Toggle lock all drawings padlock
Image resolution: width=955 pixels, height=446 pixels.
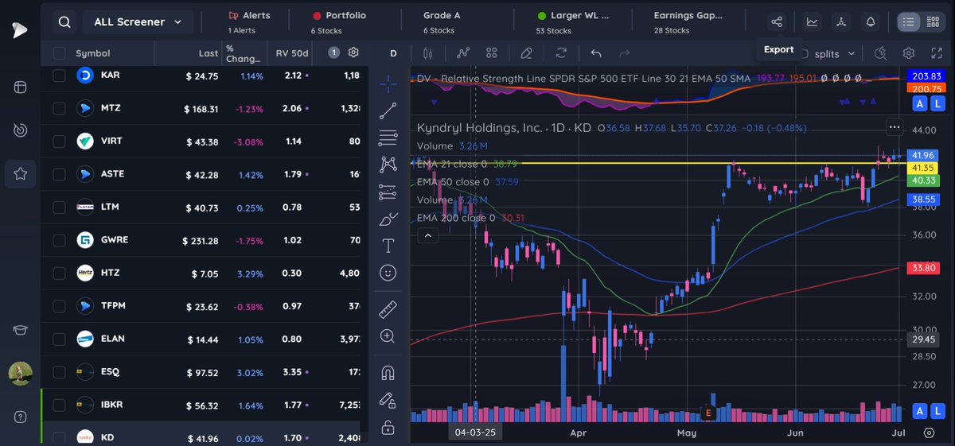click(x=388, y=428)
